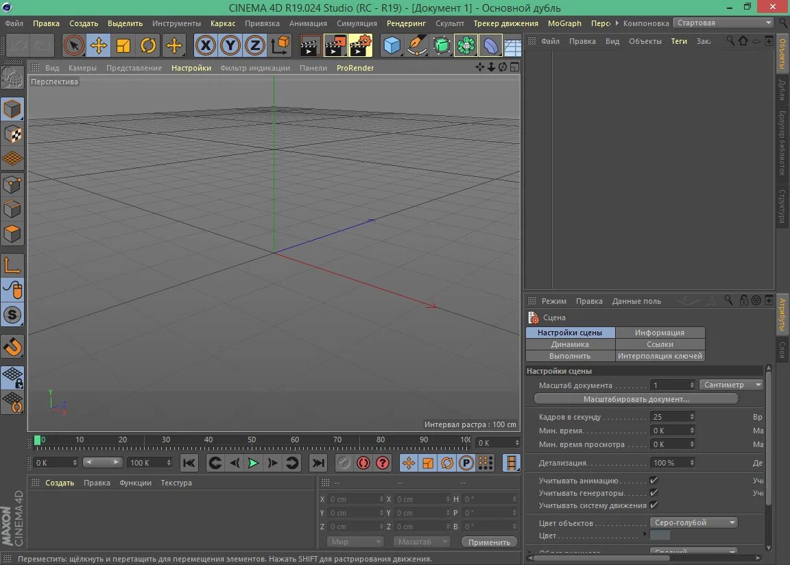Render to Picture Viewer icon
This screenshot has height=565, width=790.
tap(335, 46)
